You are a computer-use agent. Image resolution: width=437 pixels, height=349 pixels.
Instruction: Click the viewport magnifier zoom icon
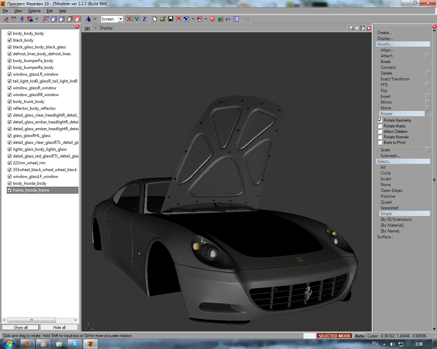(352, 28)
